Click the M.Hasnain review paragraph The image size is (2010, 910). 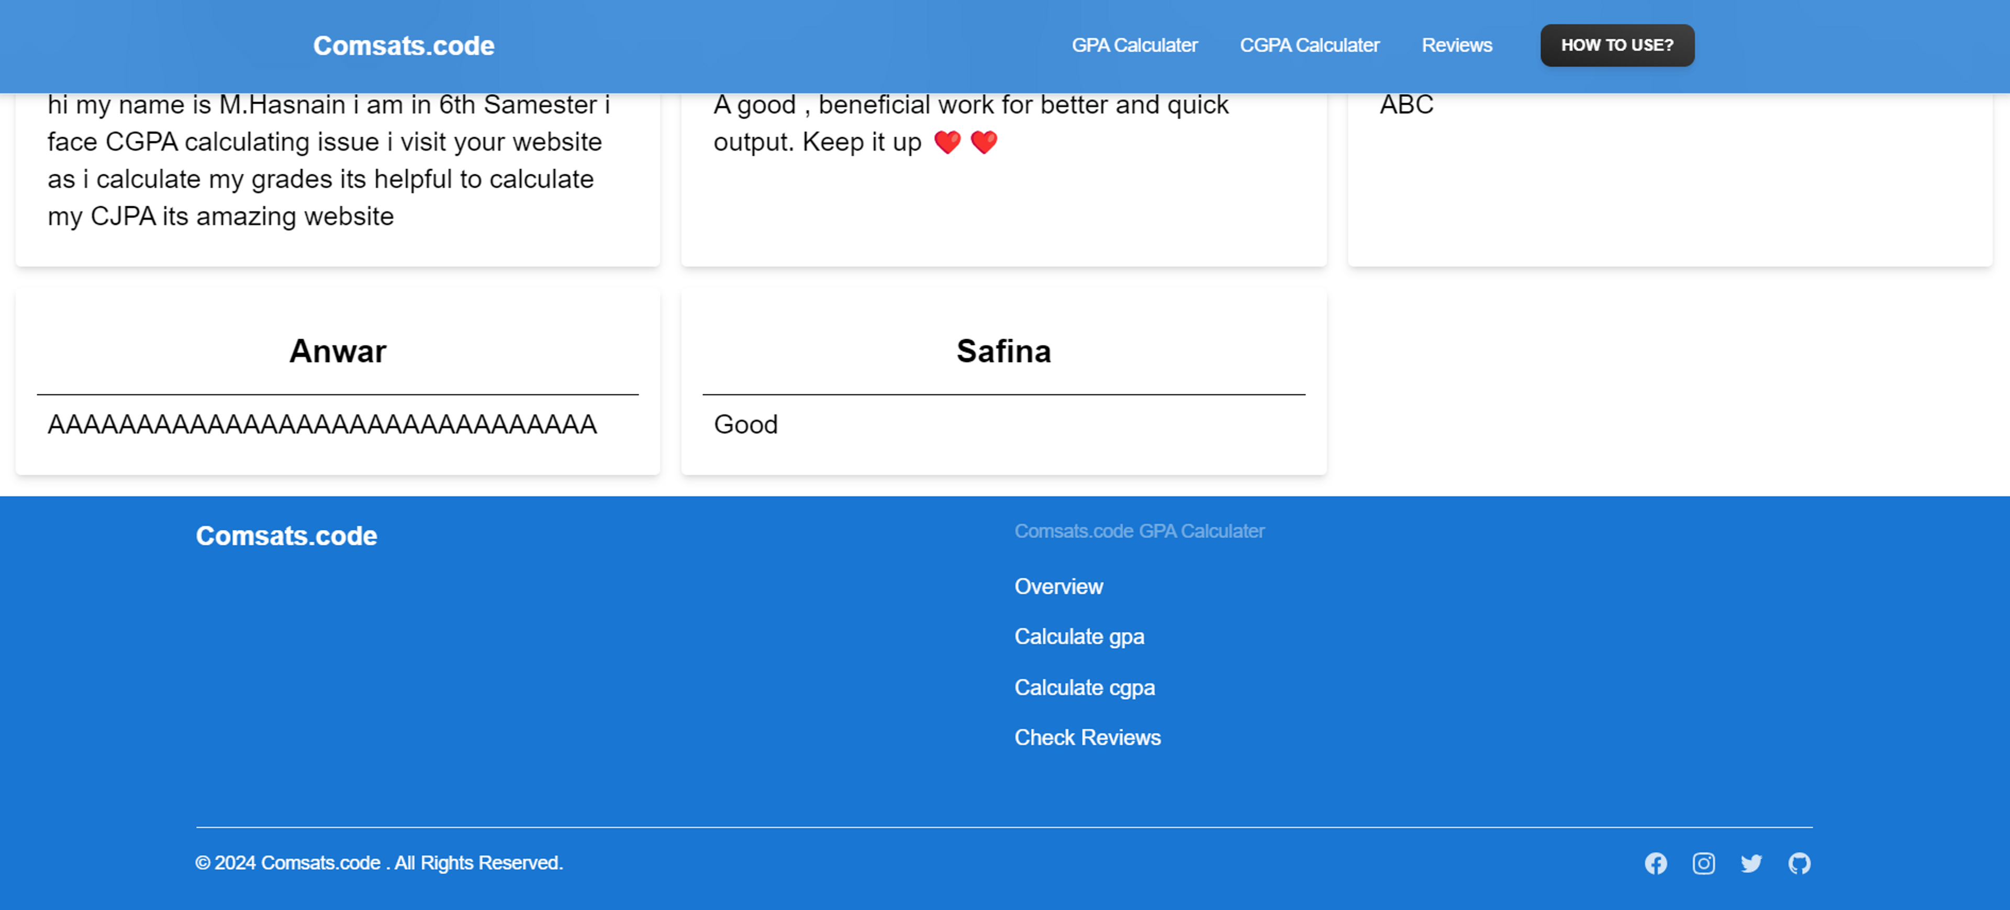pos(329,161)
